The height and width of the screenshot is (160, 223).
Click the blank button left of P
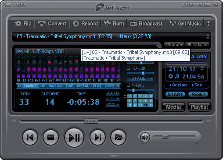(8, 5)
